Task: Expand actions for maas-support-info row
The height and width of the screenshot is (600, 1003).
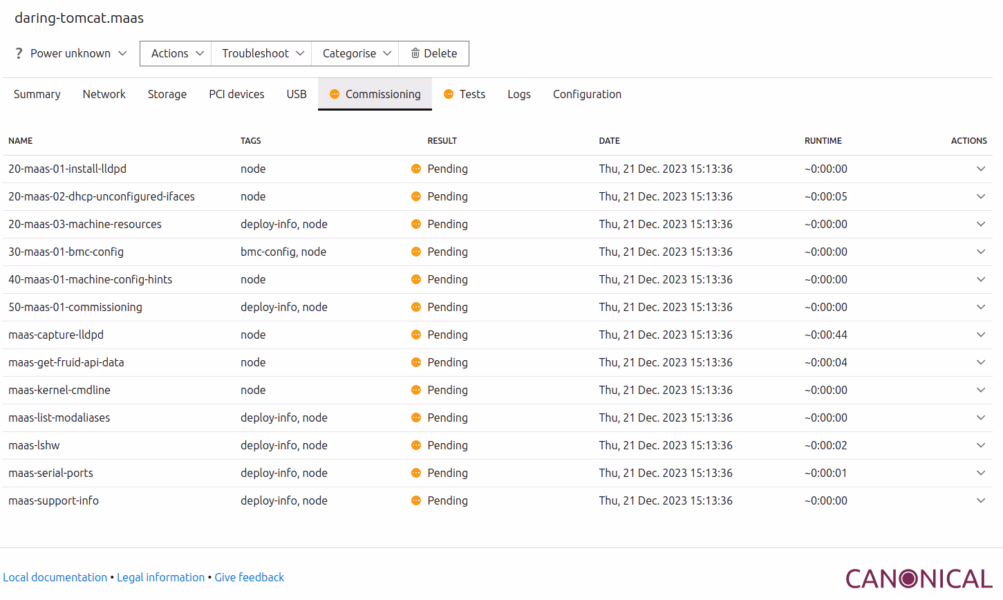Action: 980,500
